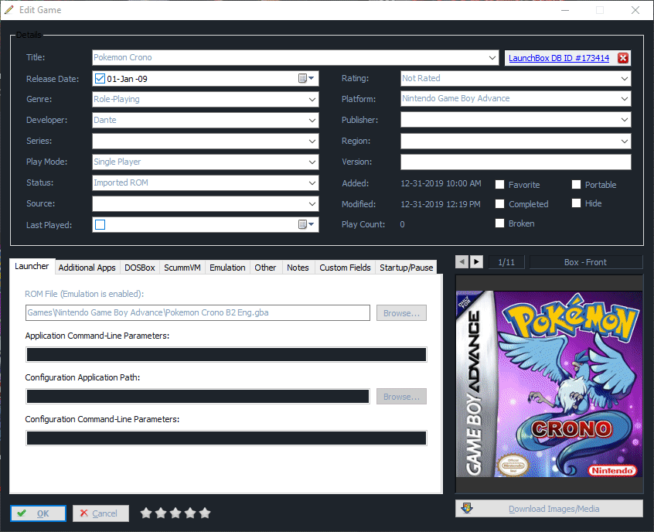Set rating with the fifth star
Screen dimensions: 654x532
(204, 513)
